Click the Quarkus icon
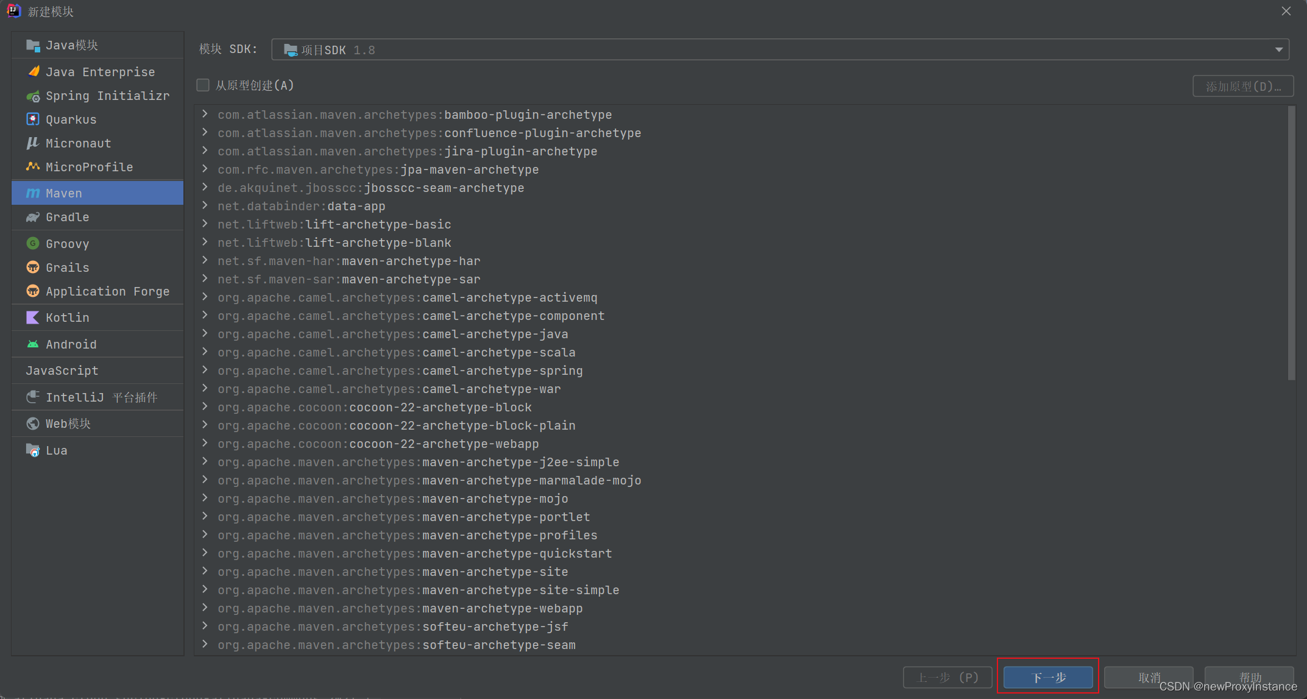 pos(33,119)
